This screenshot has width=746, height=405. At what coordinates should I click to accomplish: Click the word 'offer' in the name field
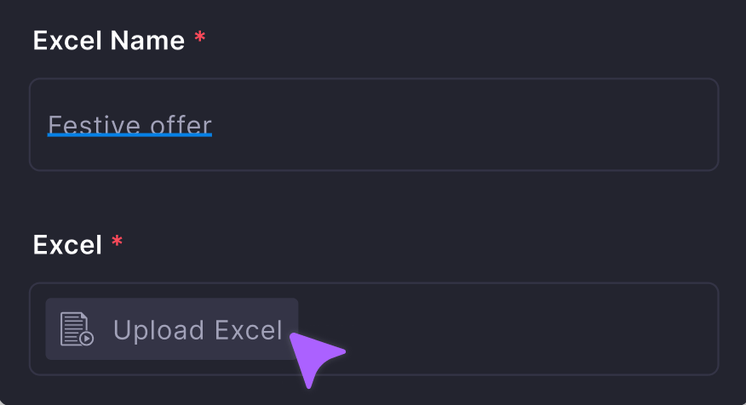coord(181,126)
